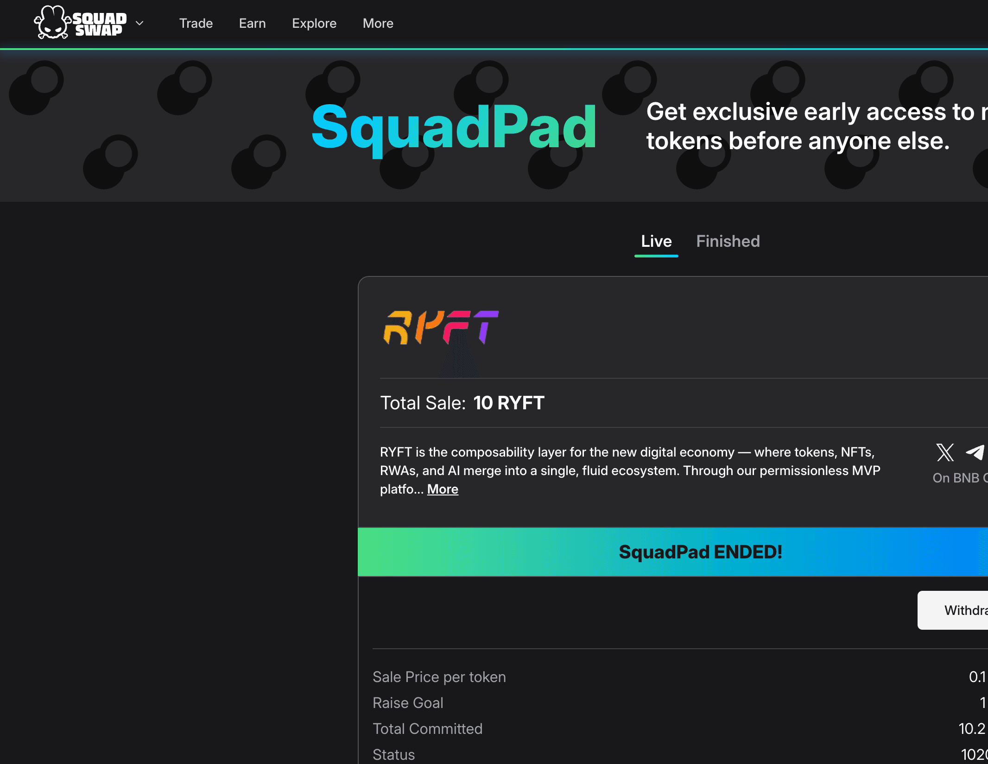The width and height of the screenshot is (988, 764).
Task: Click the 'Raise Goal' label
Action: tap(408, 703)
